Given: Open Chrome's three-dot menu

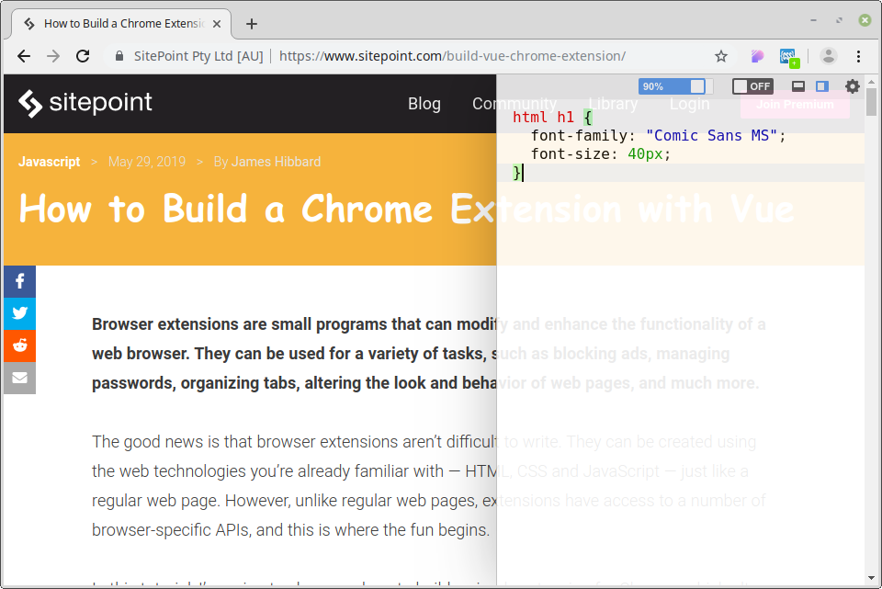Looking at the screenshot, I should pyautogui.click(x=858, y=56).
